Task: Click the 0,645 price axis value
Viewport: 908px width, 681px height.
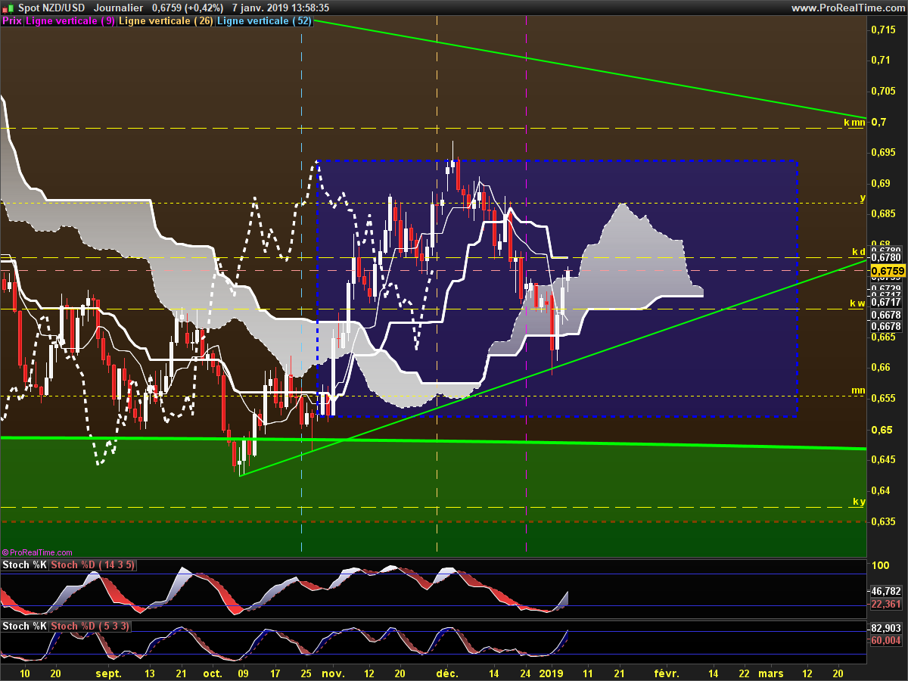Action: (882, 460)
